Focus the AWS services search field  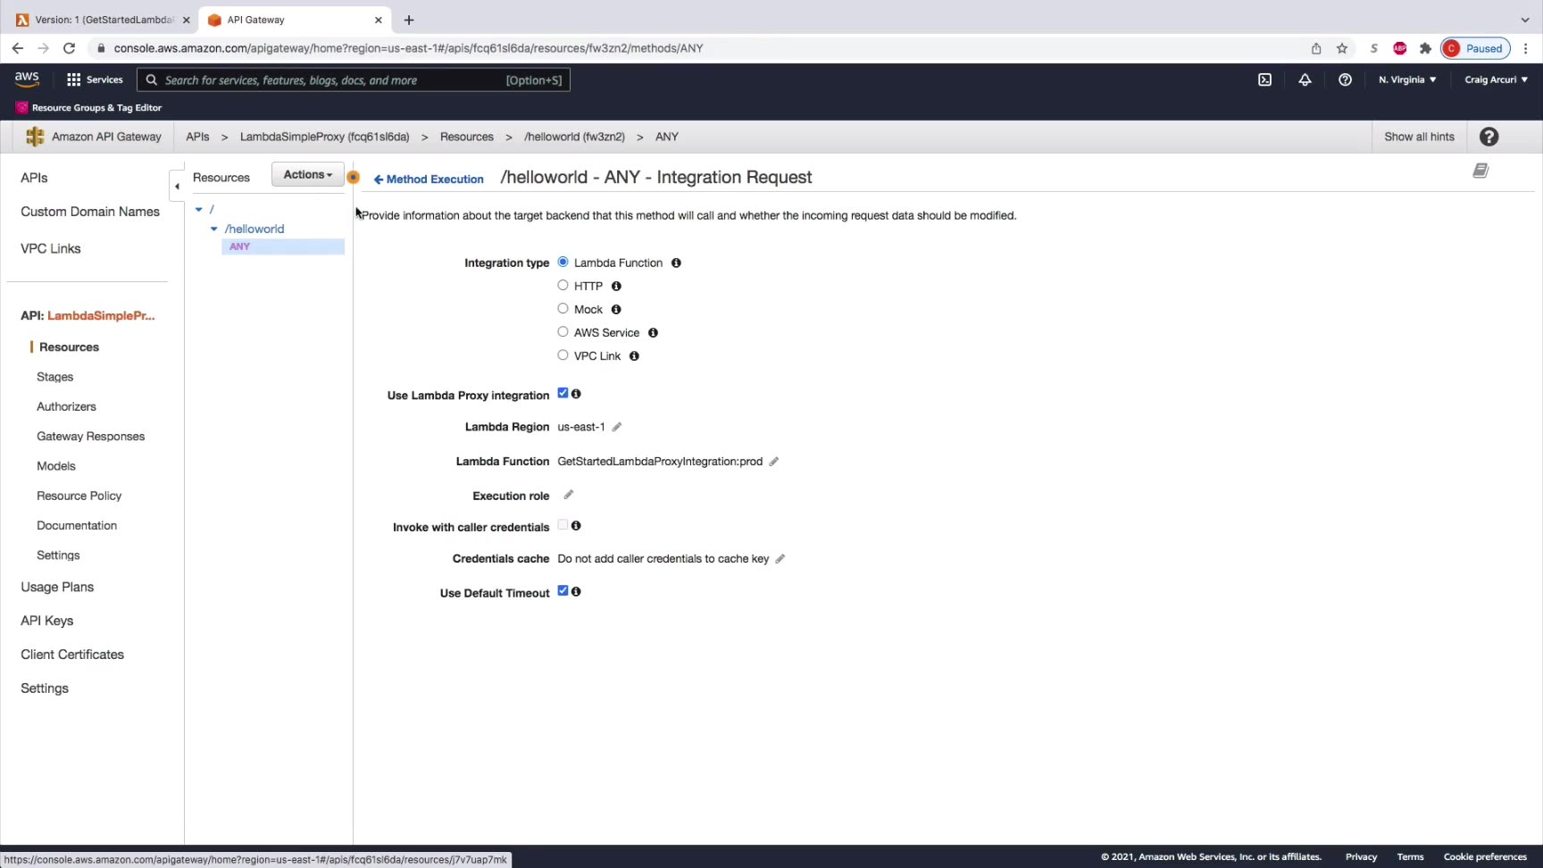point(354,80)
